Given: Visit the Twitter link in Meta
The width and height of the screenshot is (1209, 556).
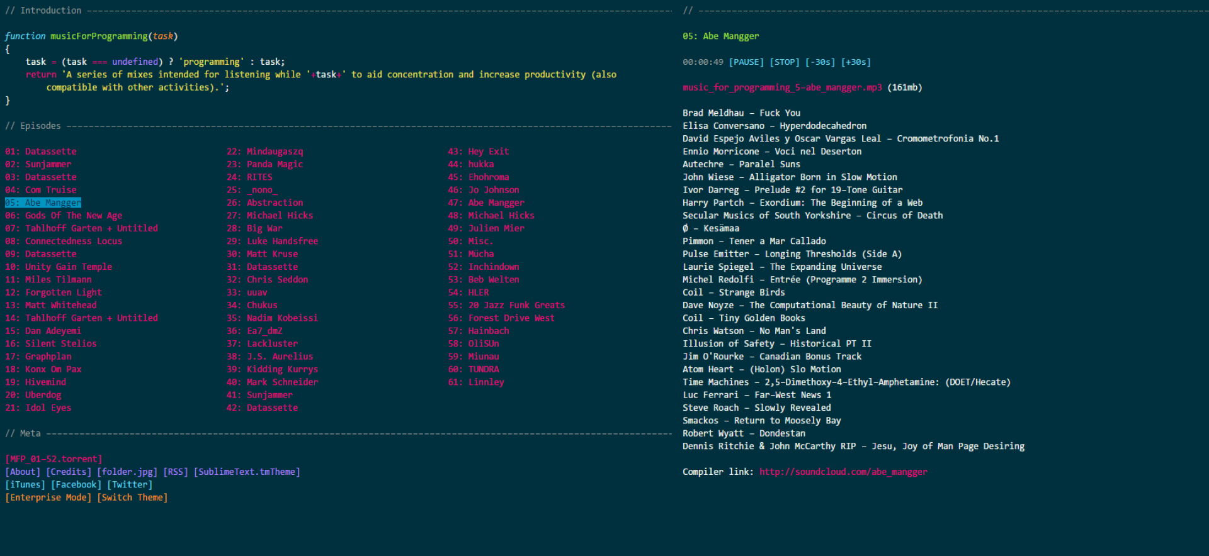Looking at the screenshot, I should pos(130,485).
